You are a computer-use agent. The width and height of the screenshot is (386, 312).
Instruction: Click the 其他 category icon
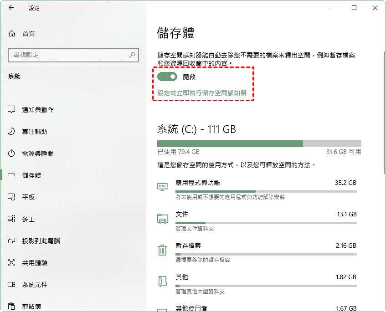click(x=163, y=281)
